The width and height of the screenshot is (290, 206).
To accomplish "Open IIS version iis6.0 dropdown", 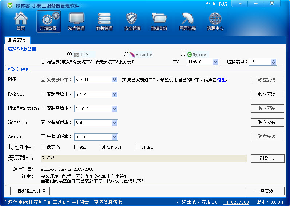I will (215, 62).
